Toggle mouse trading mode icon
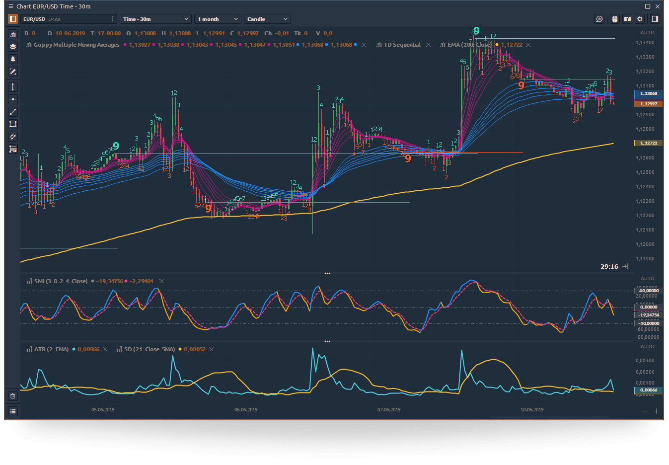 [x=615, y=19]
